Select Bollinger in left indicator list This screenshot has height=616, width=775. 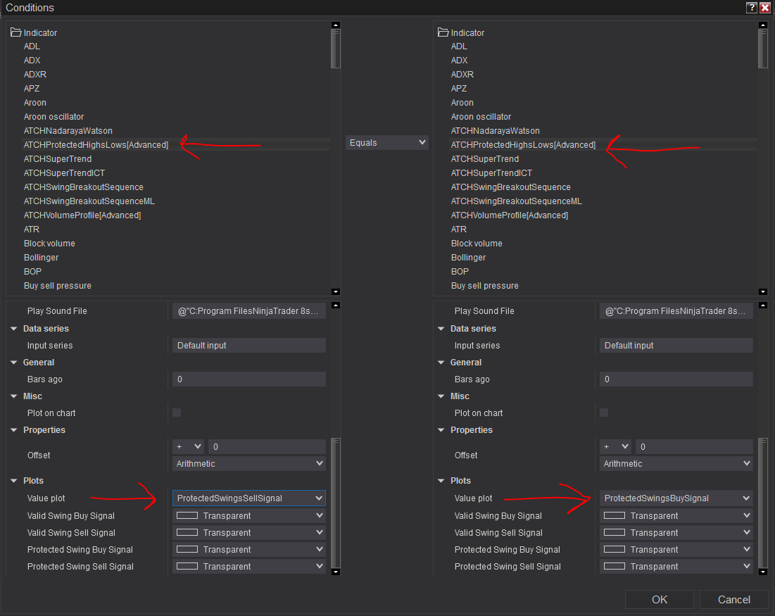tap(41, 258)
